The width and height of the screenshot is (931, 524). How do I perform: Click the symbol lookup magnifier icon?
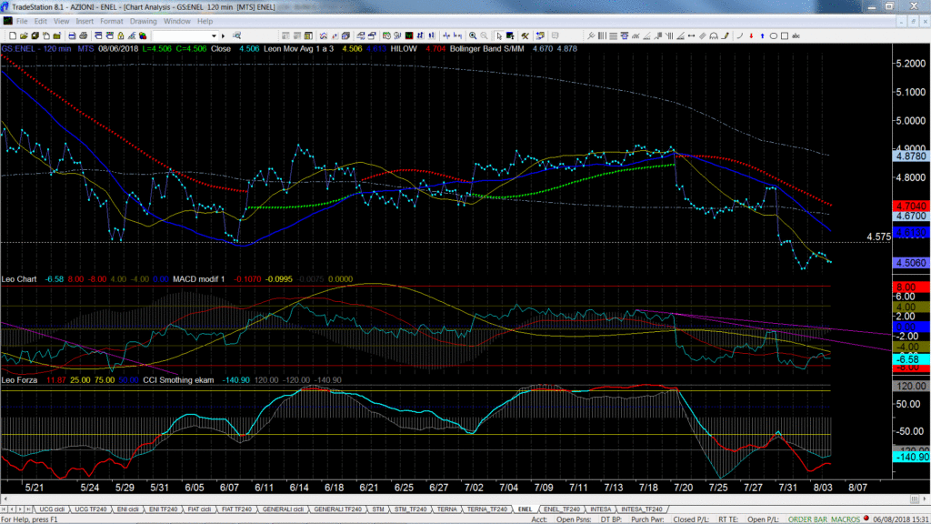pos(237,36)
